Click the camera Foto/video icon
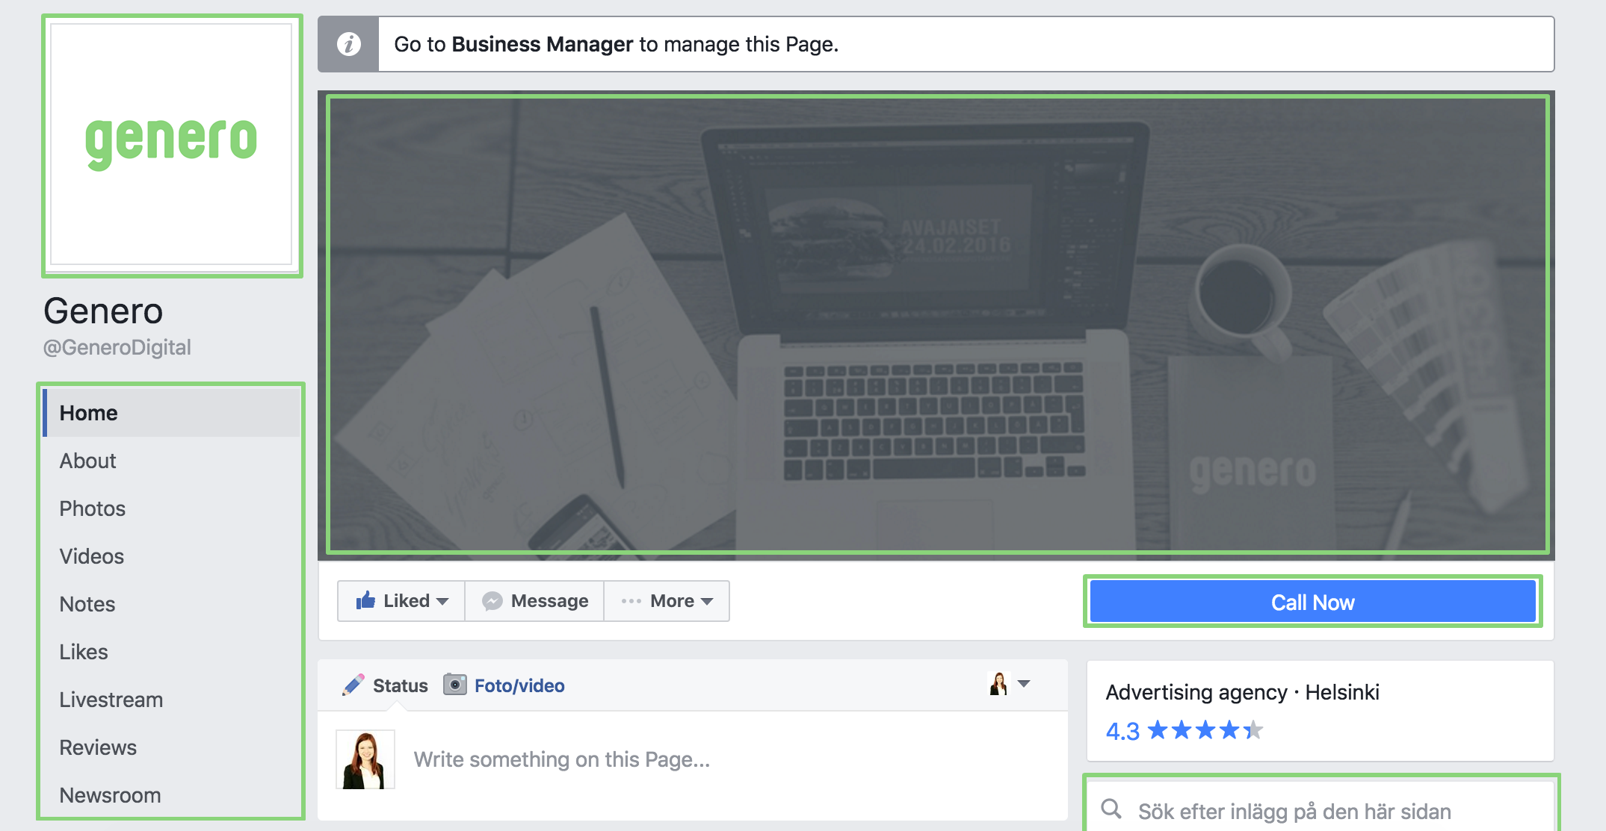 454,685
